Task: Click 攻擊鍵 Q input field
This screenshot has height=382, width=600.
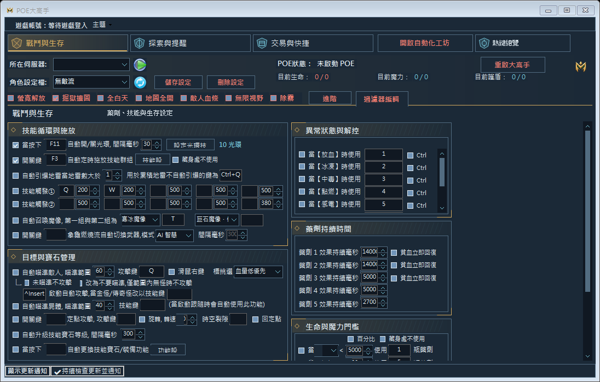Action: (152, 271)
